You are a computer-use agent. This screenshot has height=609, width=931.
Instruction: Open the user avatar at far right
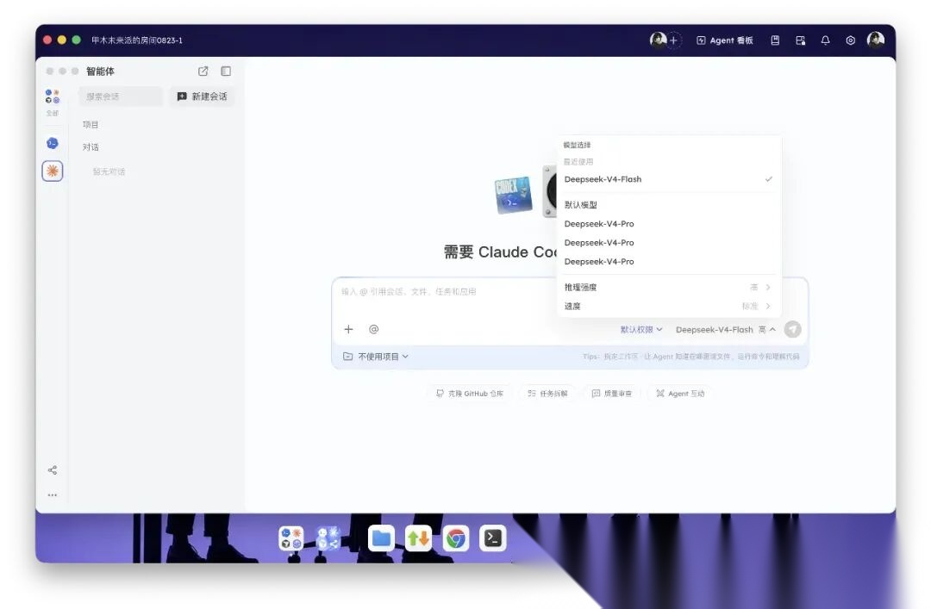876,40
